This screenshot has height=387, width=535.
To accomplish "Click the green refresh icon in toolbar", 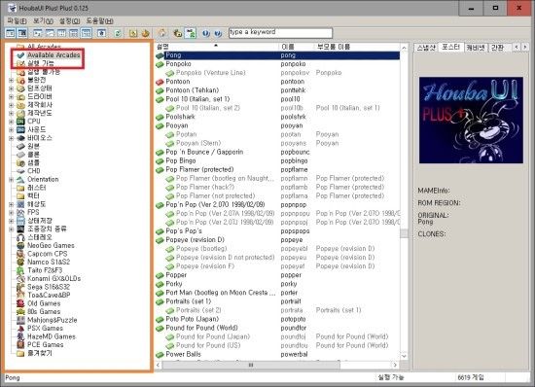I will [118, 33].
